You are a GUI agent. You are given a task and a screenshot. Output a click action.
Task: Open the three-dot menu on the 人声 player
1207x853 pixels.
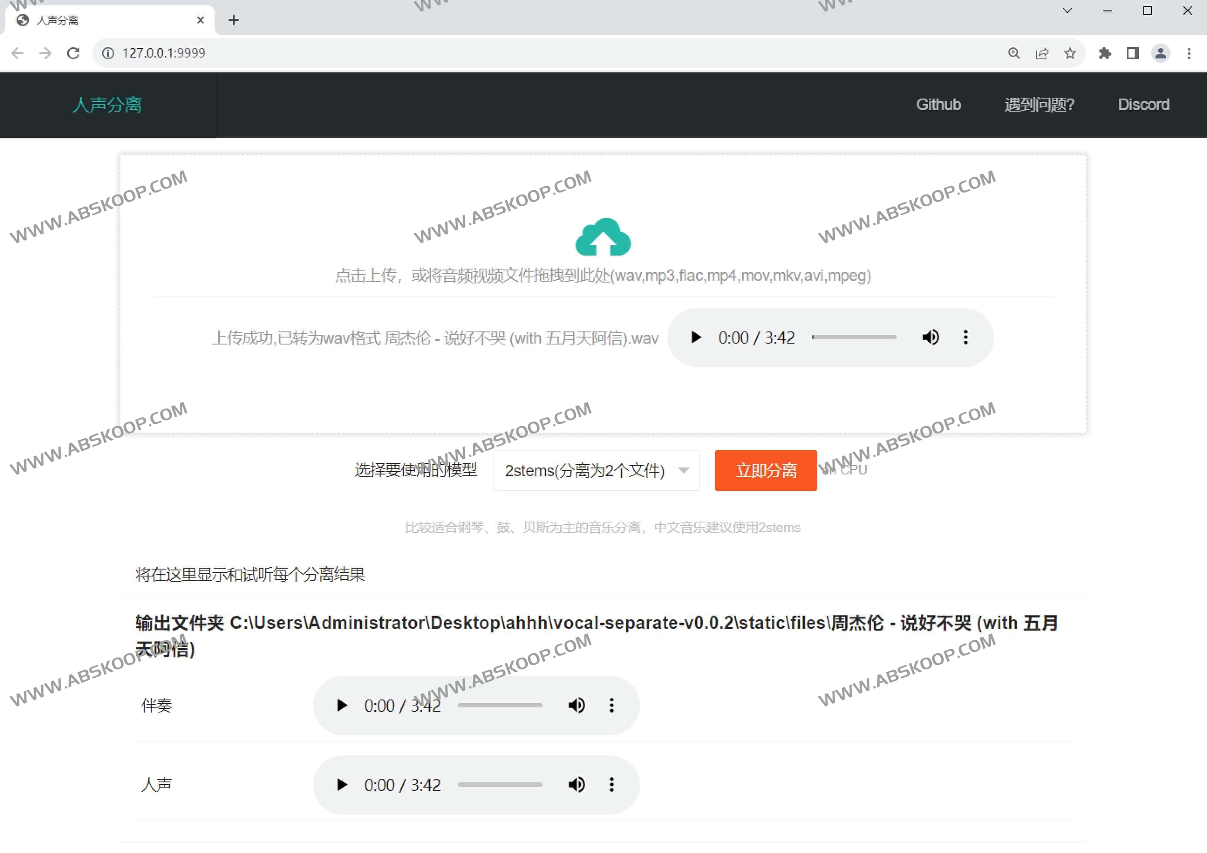[x=611, y=785]
